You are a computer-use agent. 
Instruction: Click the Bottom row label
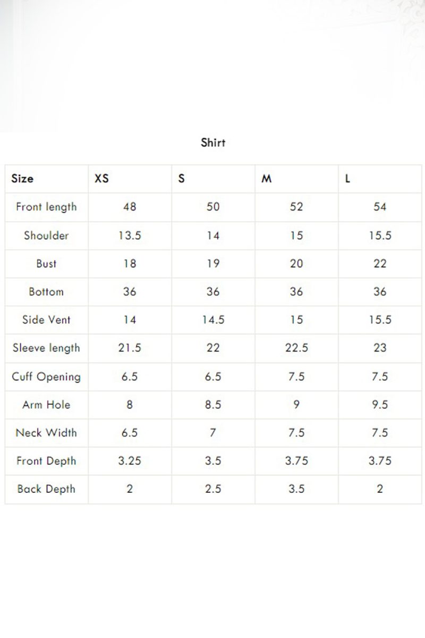tap(46, 291)
